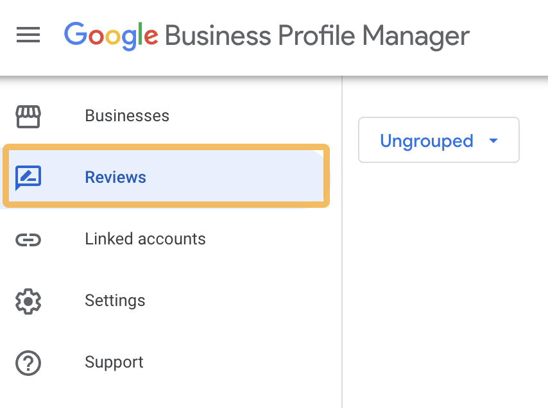
Task: Click the Ungrouped button text label
Action: tap(426, 140)
